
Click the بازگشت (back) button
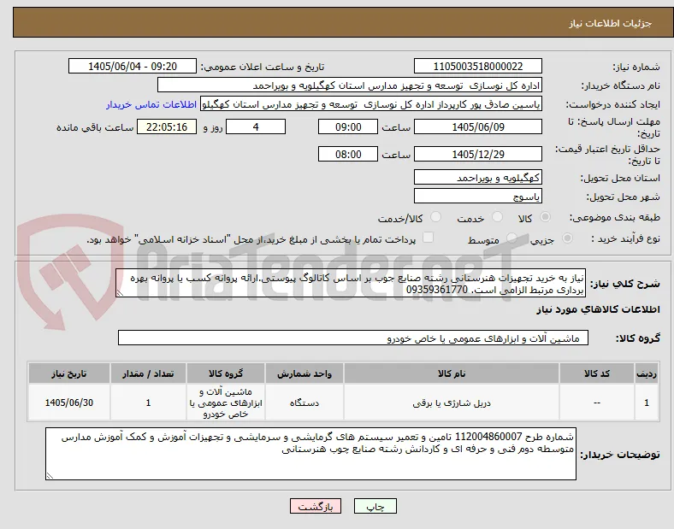(316, 506)
